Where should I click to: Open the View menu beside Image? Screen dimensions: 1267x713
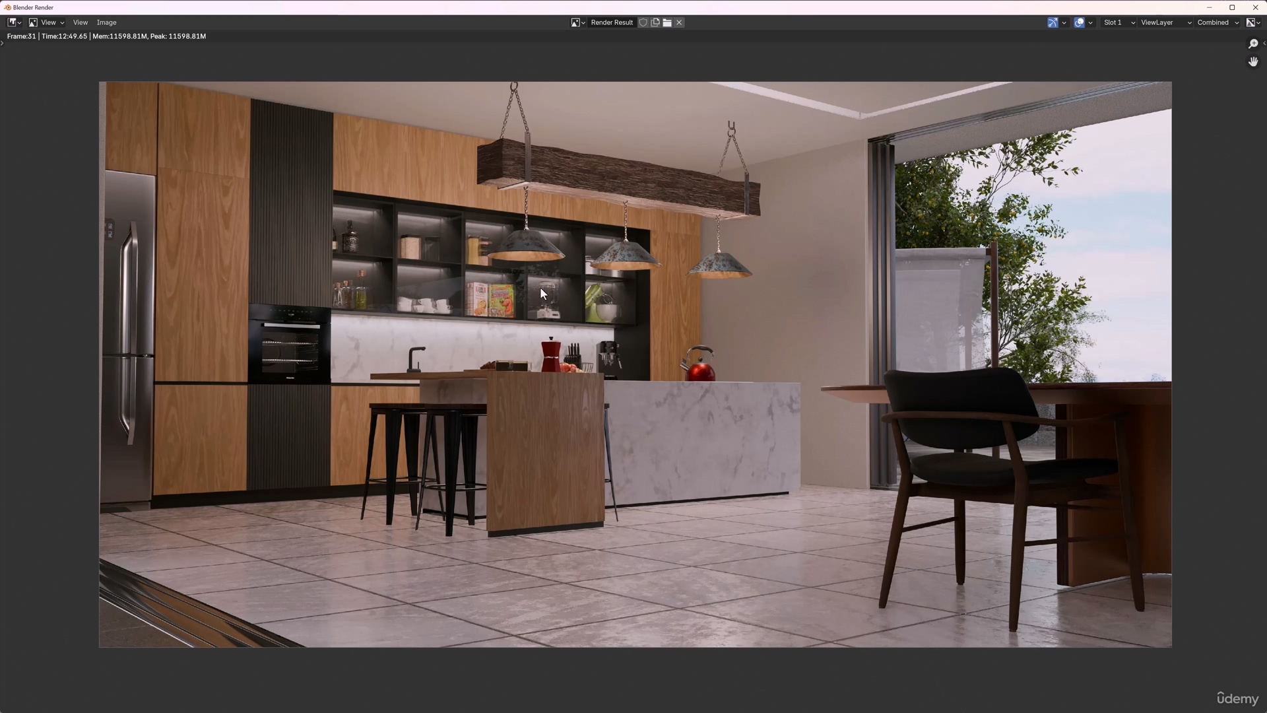click(80, 22)
